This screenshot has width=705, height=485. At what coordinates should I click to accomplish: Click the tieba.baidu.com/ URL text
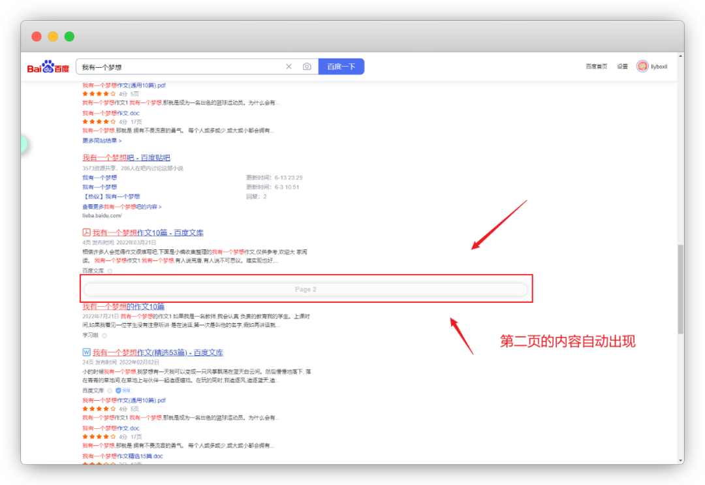tap(102, 215)
